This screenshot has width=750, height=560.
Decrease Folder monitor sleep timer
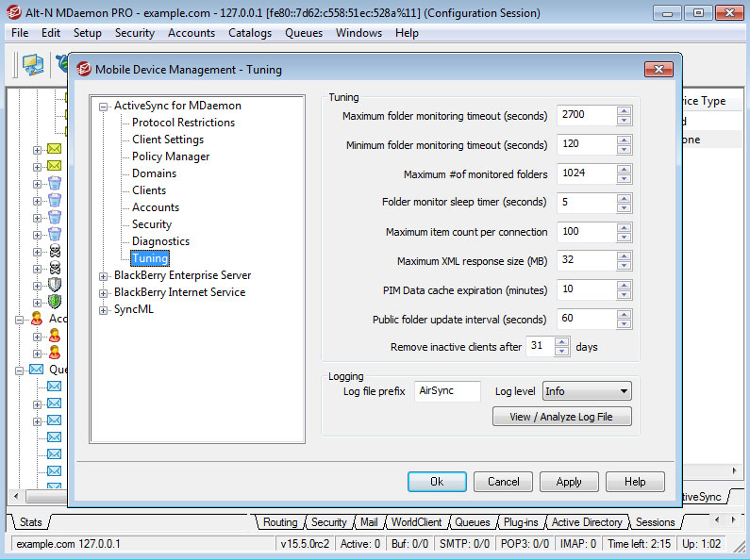tap(624, 207)
